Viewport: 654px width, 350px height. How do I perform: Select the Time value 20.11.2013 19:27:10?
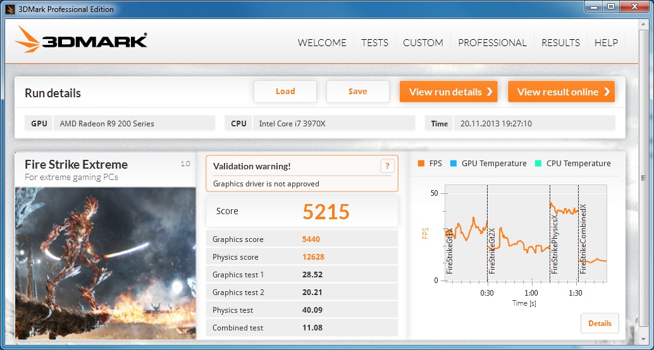534,123
